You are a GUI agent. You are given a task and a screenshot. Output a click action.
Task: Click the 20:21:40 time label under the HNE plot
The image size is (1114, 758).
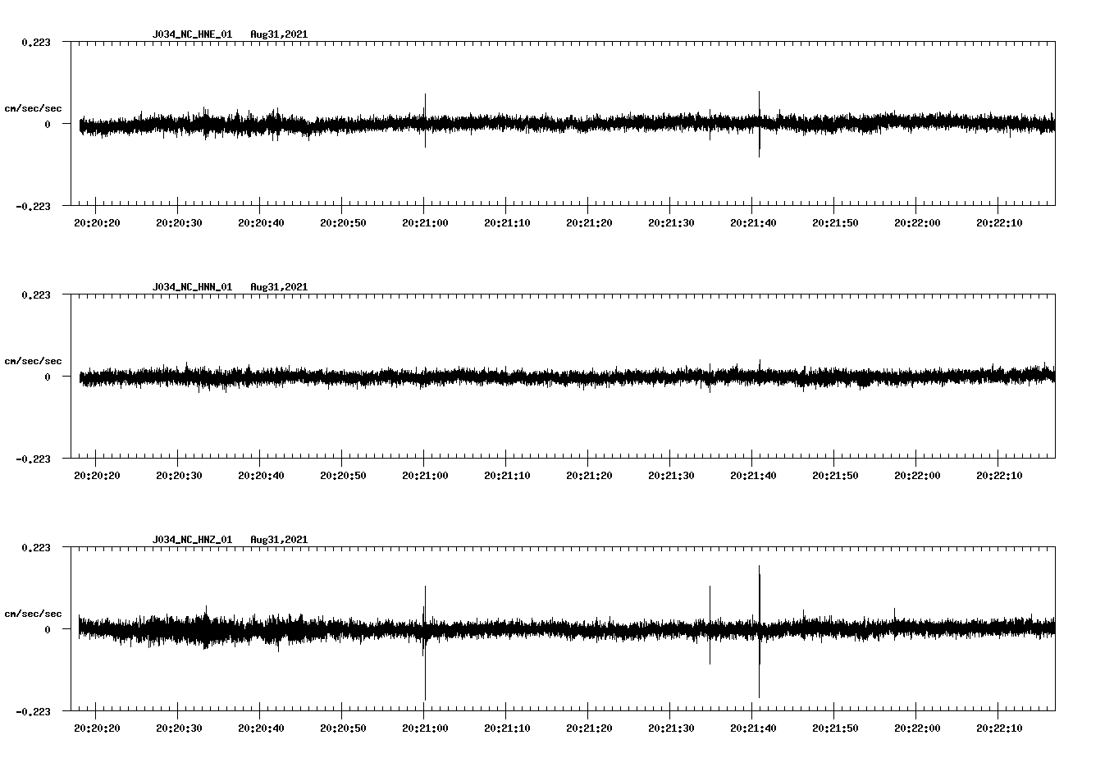point(753,222)
